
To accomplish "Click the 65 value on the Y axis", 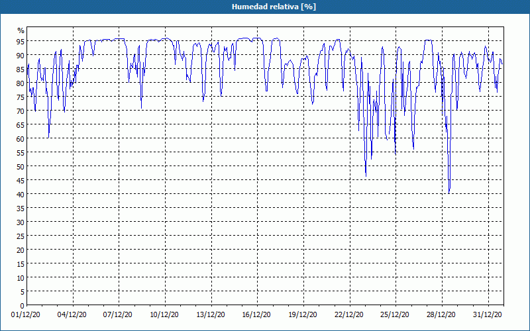I will (x=21, y=125).
